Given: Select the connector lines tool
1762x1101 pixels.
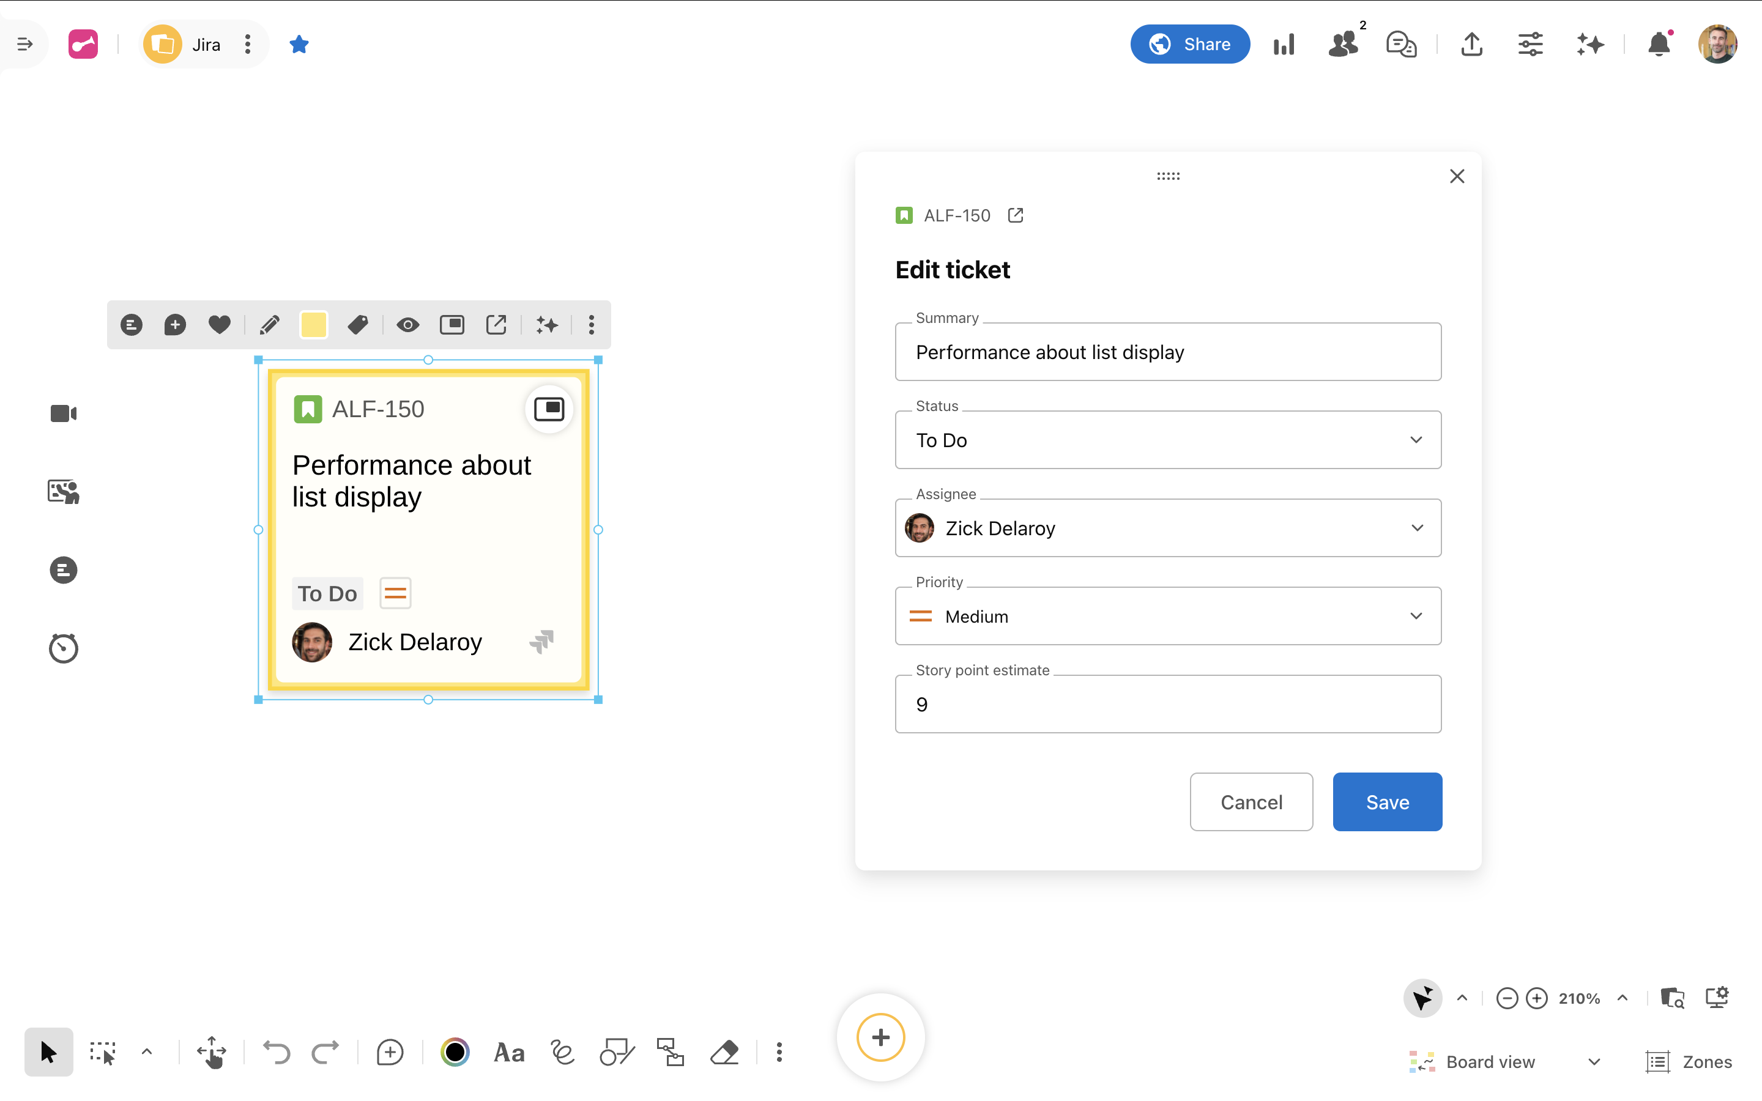Looking at the screenshot, I should point(670,1052).
